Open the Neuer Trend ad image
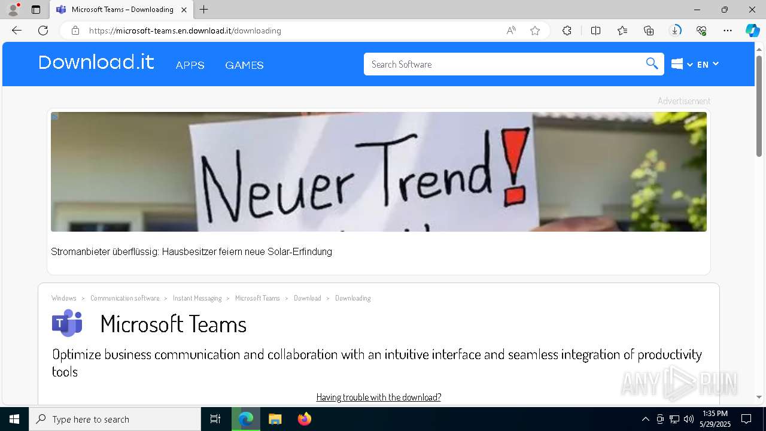This screenshot has width=766, height=431. tap(379, 172)
